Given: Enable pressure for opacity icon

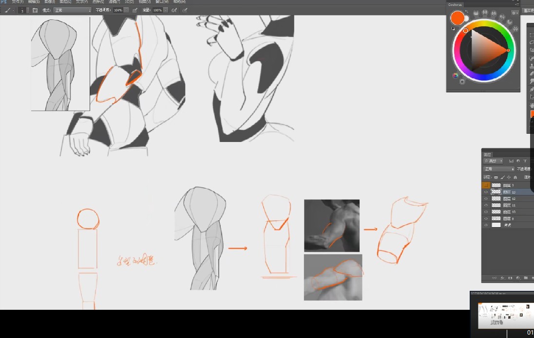Looking at the screenshot, I should coord(135,10).
